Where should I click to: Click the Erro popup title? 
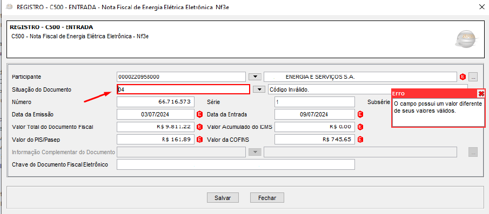398,93
